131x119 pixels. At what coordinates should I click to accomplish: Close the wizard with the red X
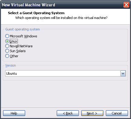click(126, 5)
